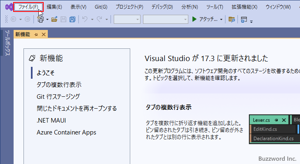Open the toolbar overflow options arrow
300x164 pixels.
[x=251, y=21]
